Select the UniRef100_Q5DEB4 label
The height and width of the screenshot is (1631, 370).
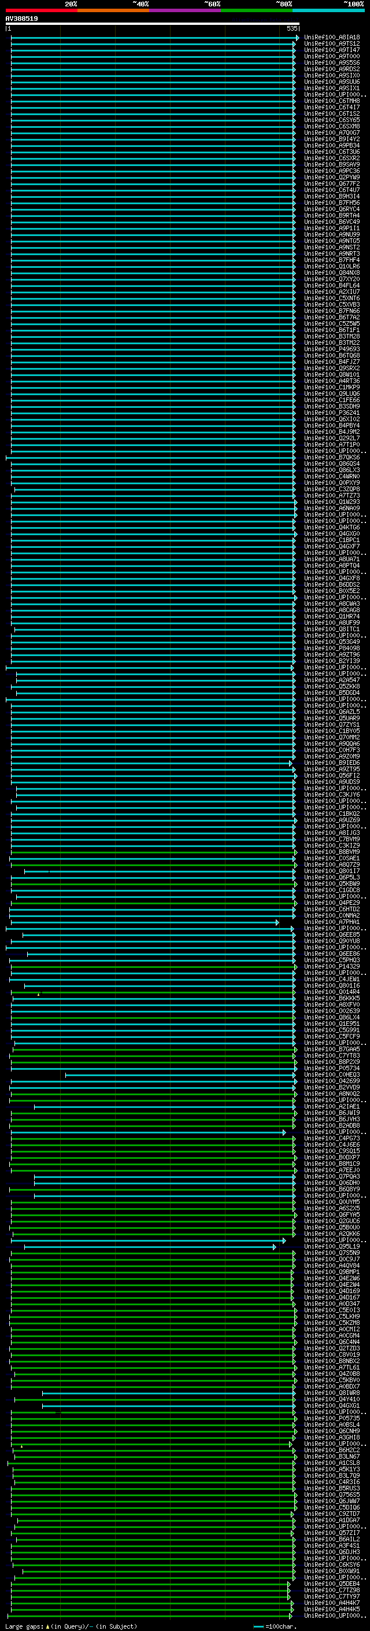pyautogui.click(x=332, y=1584)
